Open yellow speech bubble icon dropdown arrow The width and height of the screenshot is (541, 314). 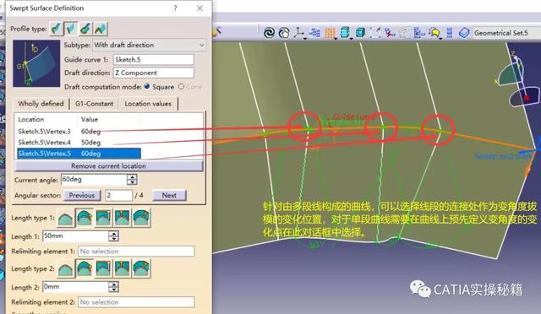pyautogui.click(x=441, y=38)
